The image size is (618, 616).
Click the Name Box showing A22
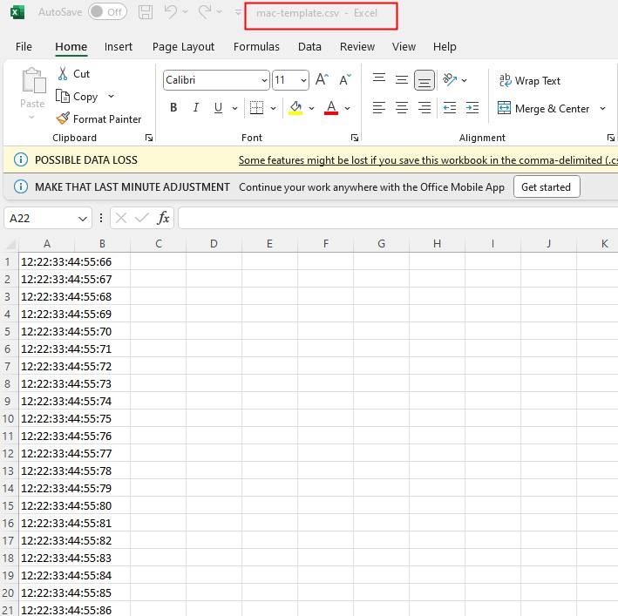[x=41, y=218]
